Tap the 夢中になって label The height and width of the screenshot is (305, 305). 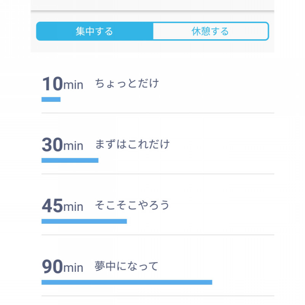pyautogui.click(x=127, y=266)
